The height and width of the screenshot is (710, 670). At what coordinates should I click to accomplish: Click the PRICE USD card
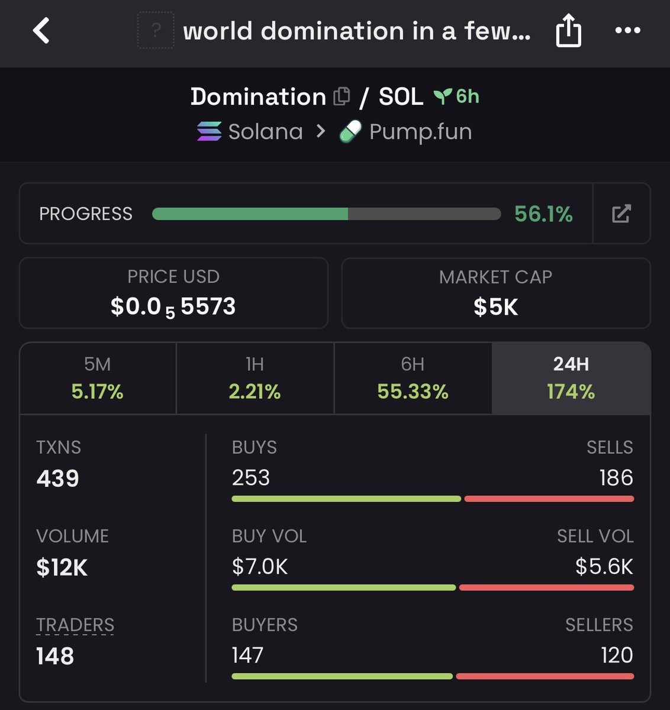pyautogui.click(x=173, y=293)
